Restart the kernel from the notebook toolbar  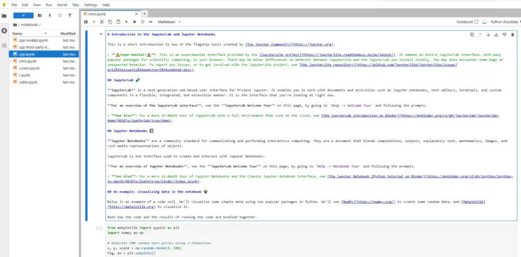tap(142, 22)
